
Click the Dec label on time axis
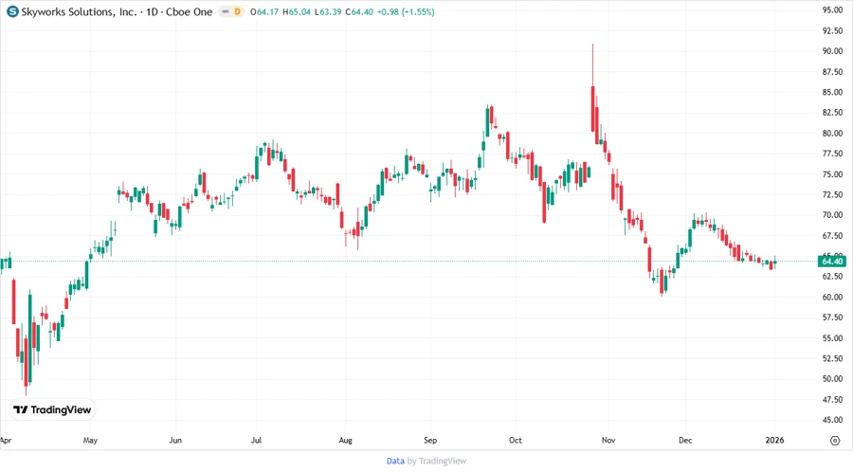pos(685,440)
